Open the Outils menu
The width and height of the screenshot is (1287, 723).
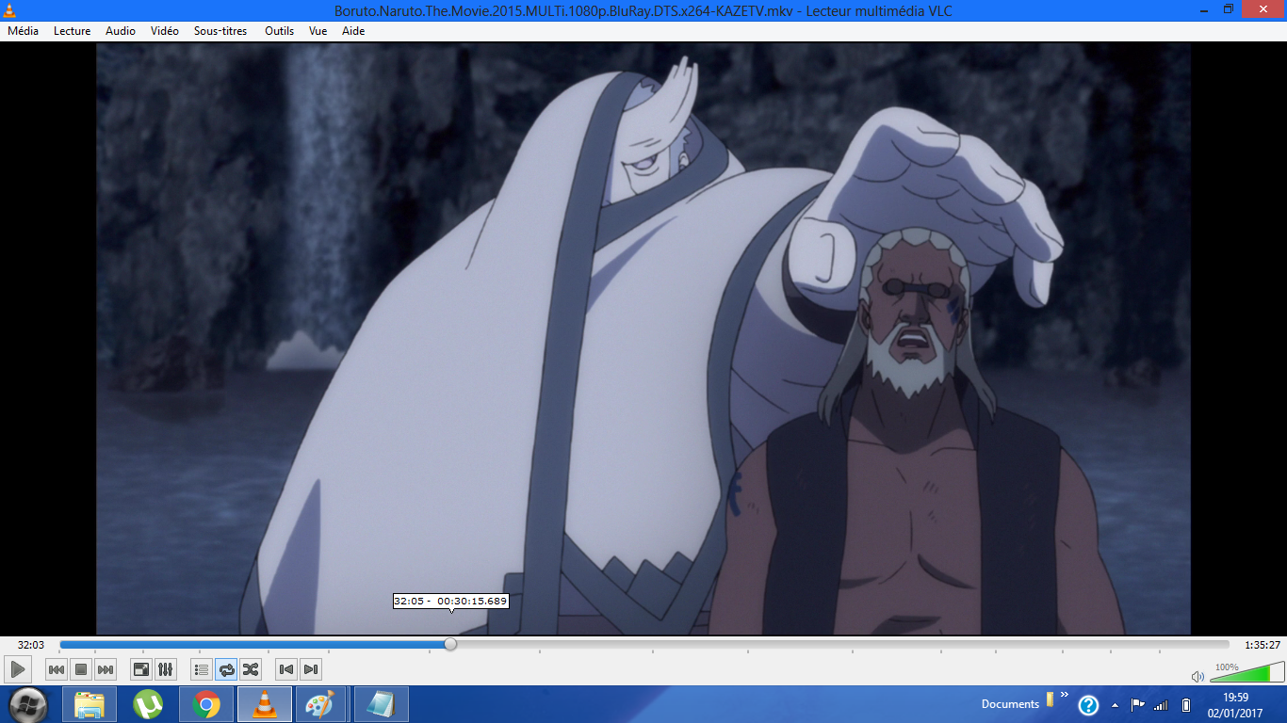pyautogui.click(x=280, y=31)
